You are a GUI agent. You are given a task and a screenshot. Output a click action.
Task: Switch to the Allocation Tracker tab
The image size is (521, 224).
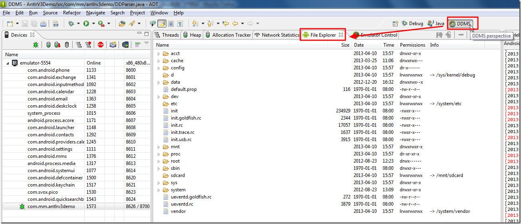(x=228, y=35)
